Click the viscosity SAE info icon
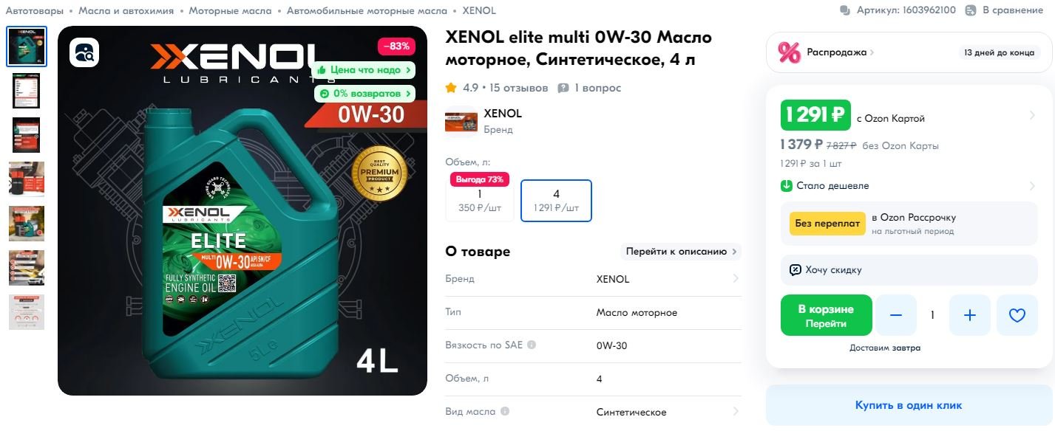 coord(532,345)
